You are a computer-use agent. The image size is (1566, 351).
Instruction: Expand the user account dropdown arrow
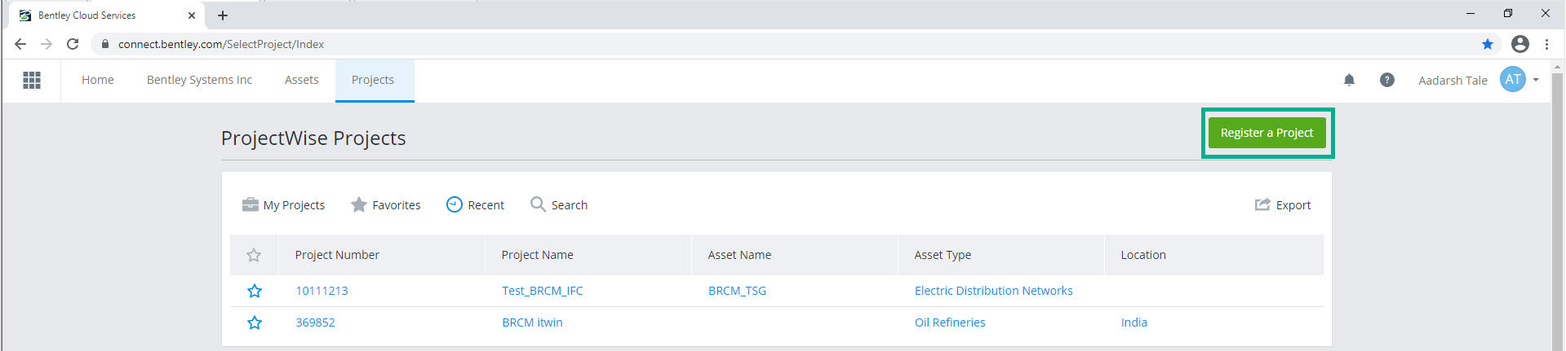[1536, 80]
